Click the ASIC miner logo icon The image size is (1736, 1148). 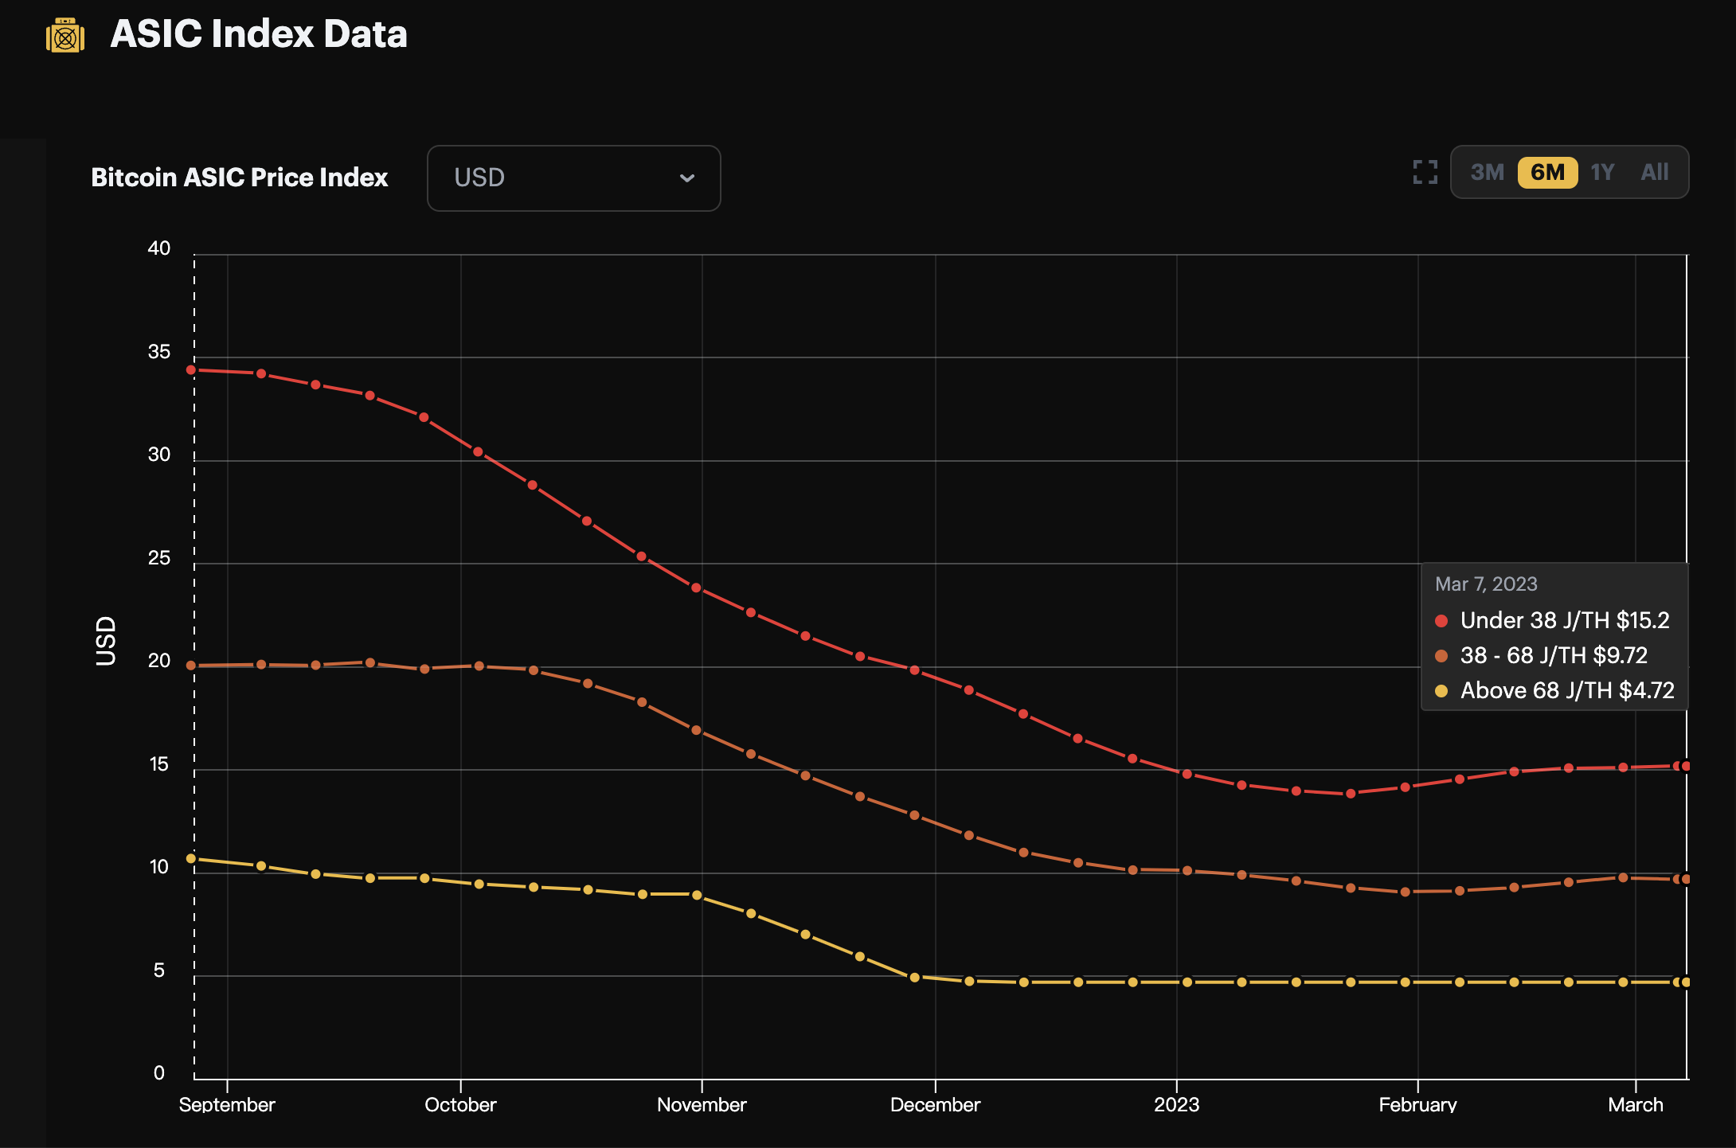point(65,36)
